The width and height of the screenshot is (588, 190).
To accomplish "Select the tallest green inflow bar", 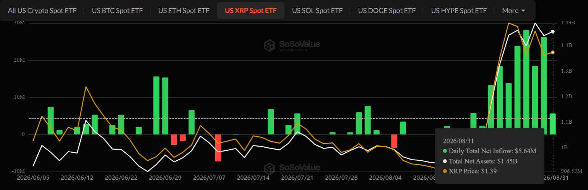I will click(x=526, y=82).
